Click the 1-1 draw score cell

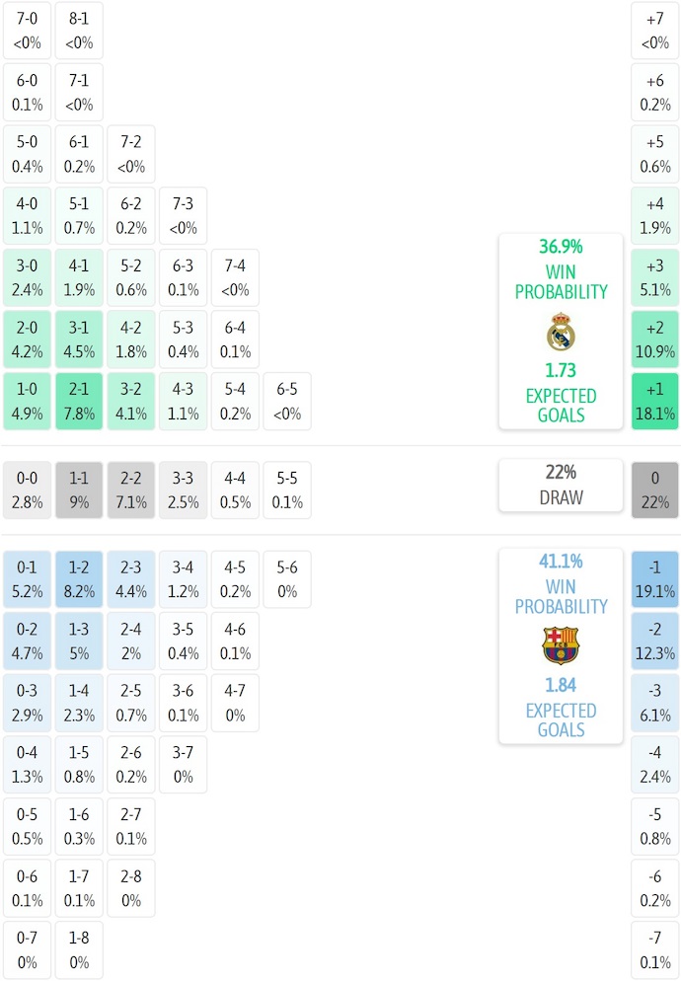pyautogui.click(x=79, y=490)
